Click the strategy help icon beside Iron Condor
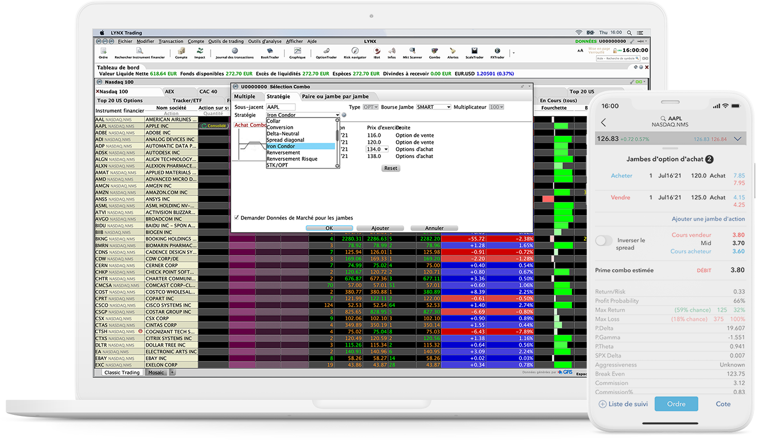Image resolution: width=762 pixels, height=440 pixels. click(344, 115)
